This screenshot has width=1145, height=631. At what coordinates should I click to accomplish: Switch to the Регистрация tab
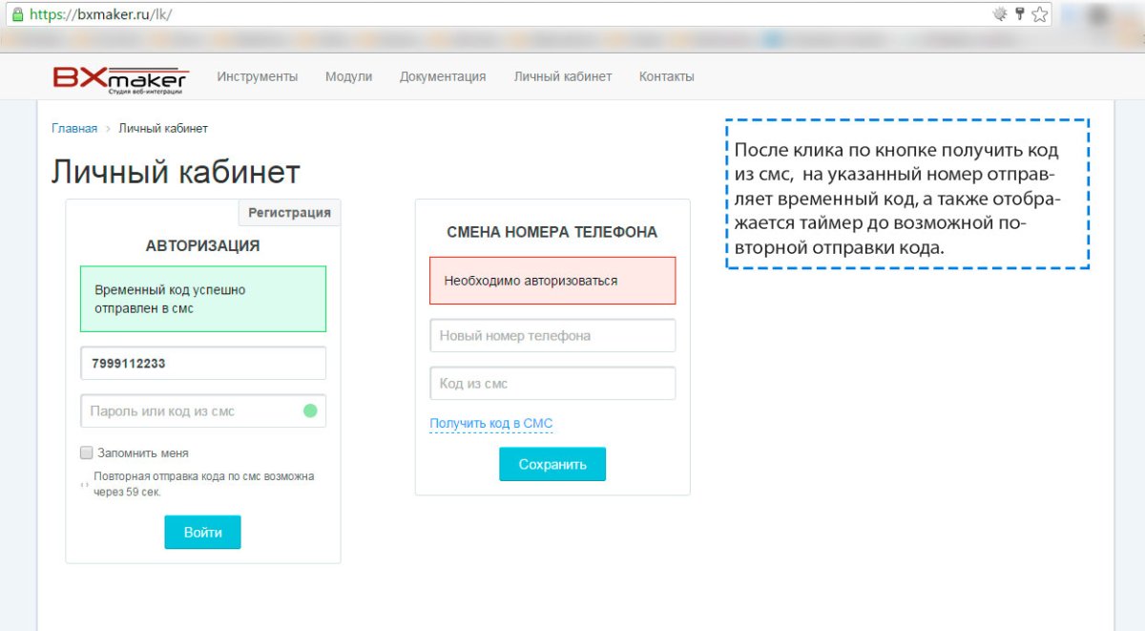289,212
